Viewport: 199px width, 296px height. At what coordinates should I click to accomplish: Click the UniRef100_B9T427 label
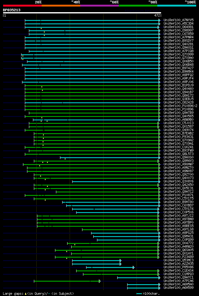coord(178,68)
